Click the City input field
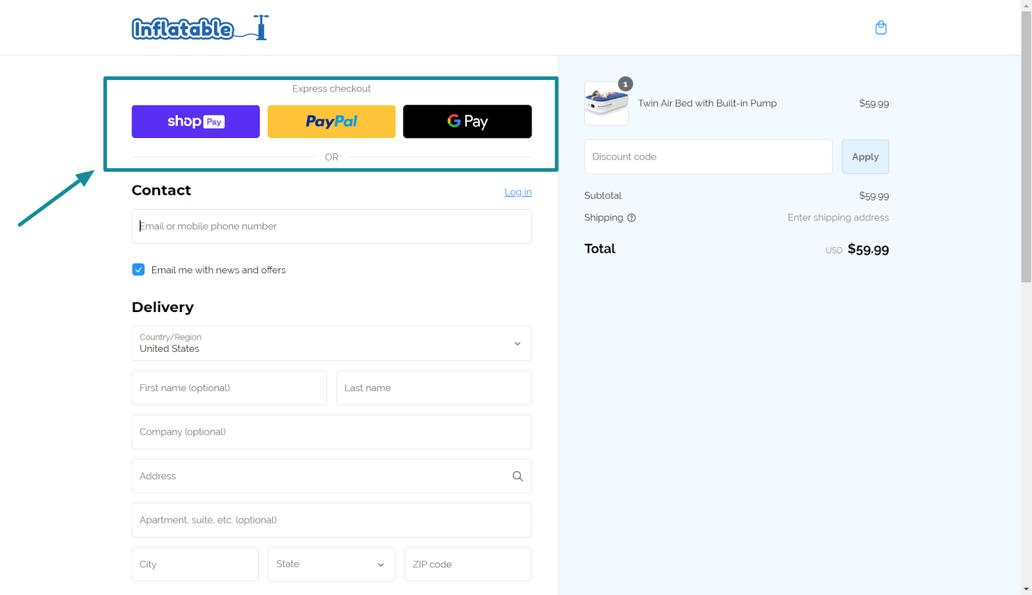1032x595 pixels. click(195, 563)
